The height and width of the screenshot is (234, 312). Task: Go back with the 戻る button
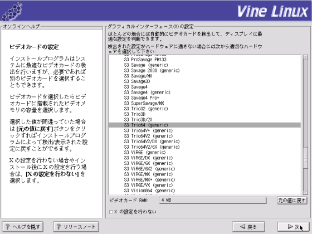248,227
